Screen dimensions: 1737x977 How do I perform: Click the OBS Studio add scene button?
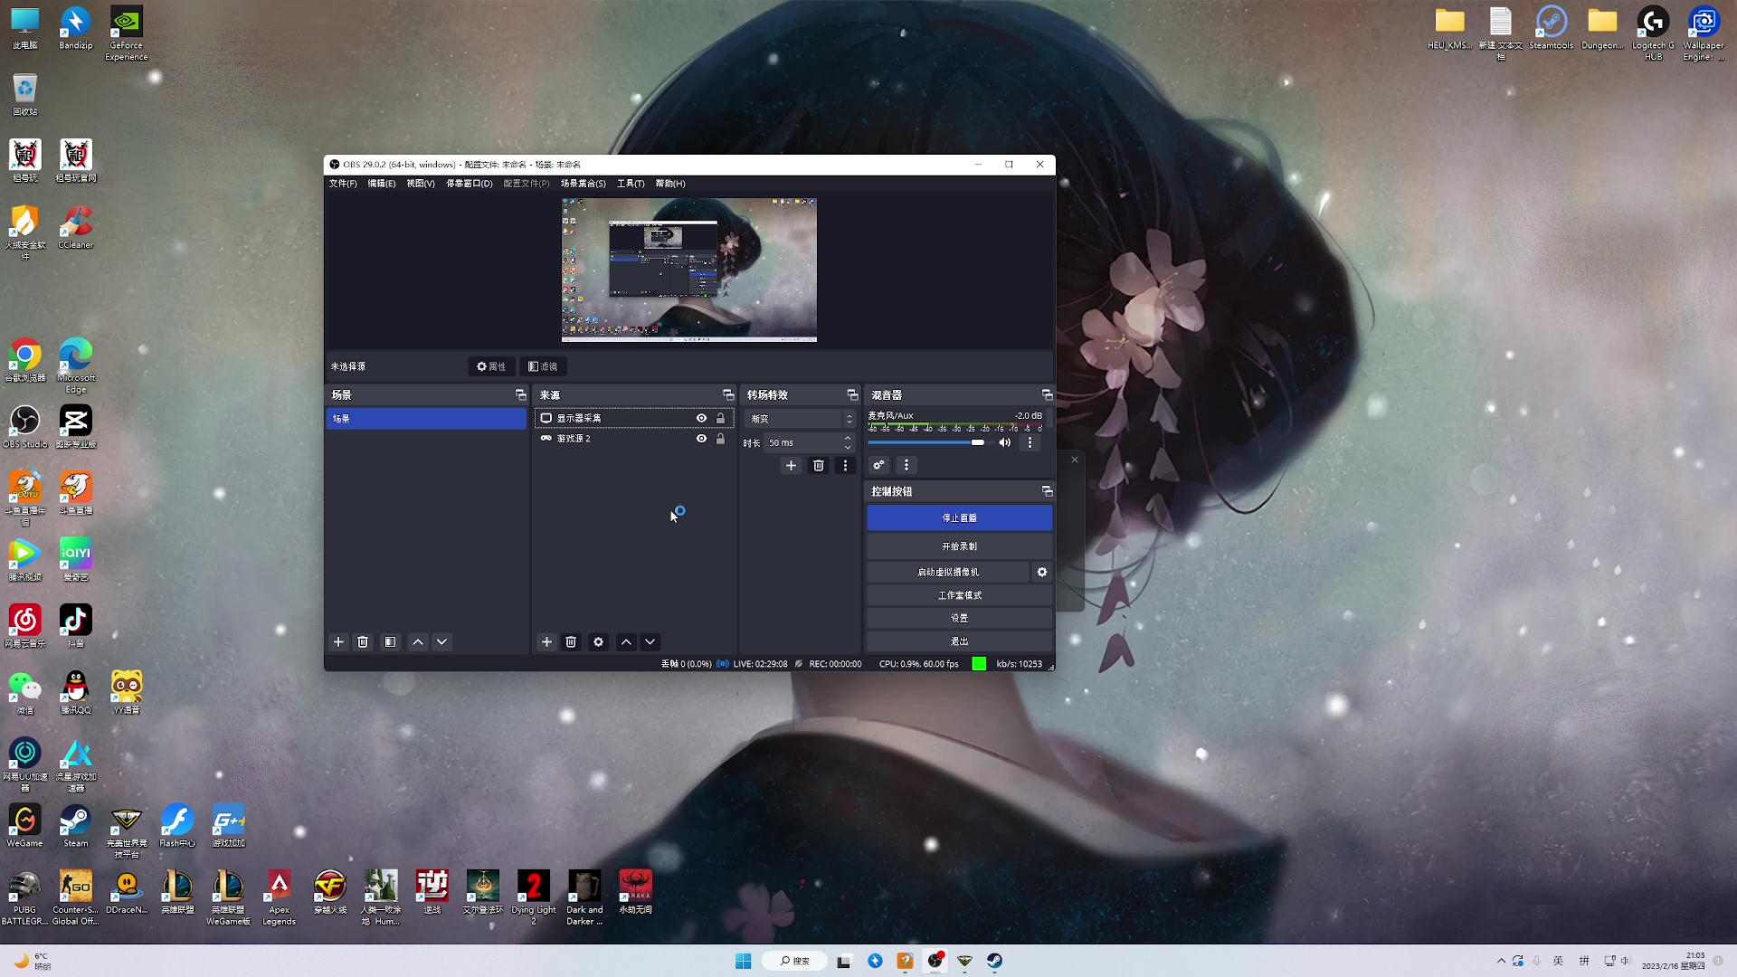click(x=339, y=641)
